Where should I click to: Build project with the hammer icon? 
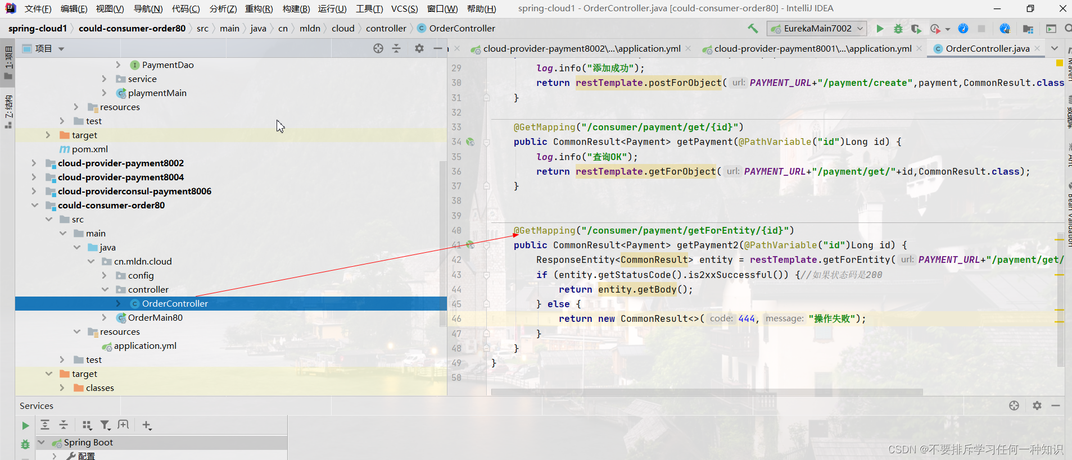coord(753,28)
